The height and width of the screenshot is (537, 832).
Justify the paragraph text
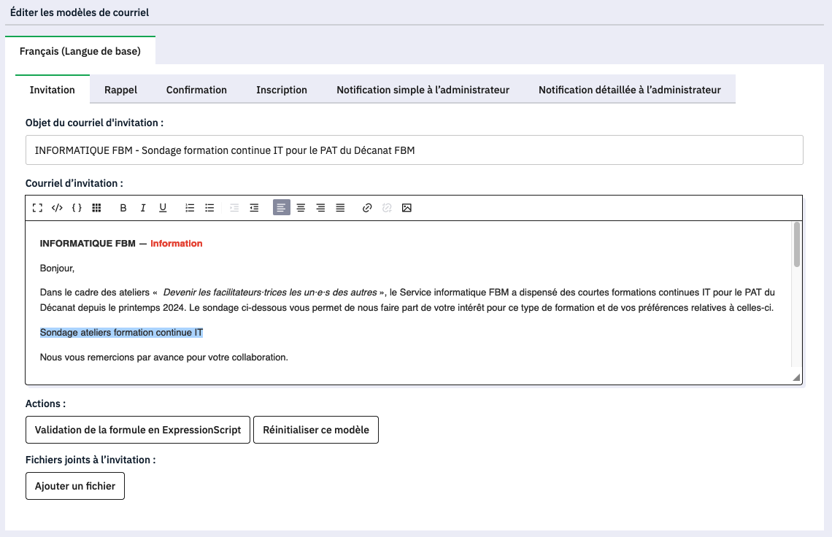click(x=340, y=208)
